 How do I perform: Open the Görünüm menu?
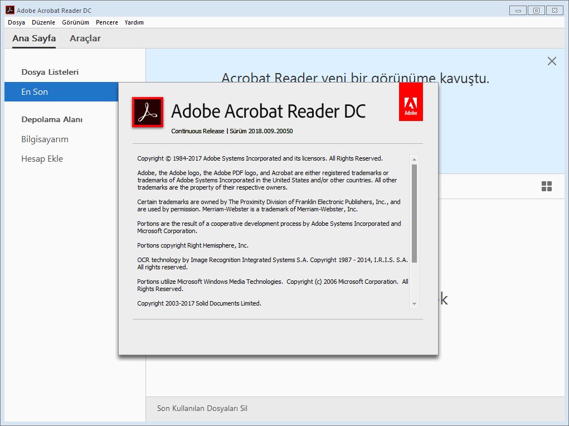click(x=75, y=22)
